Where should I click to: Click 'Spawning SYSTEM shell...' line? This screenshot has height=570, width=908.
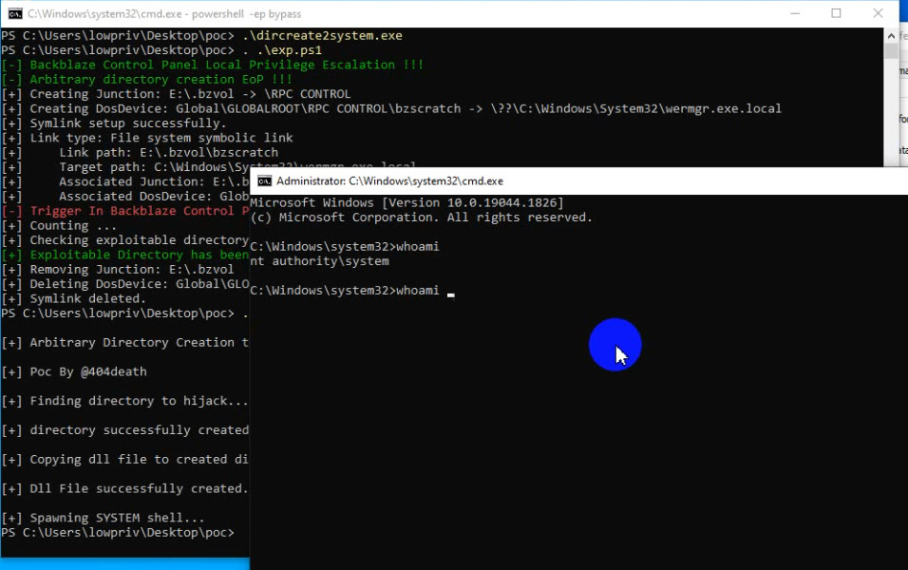pyautogui.click(x=103, y=518)
